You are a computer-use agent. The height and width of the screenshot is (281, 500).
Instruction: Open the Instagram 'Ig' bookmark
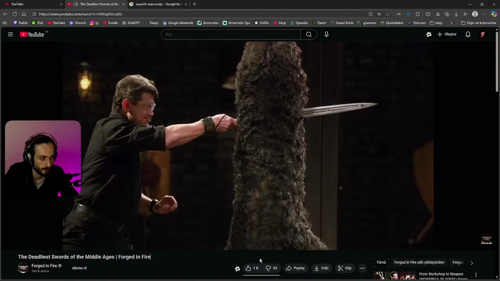click(94, 23)
